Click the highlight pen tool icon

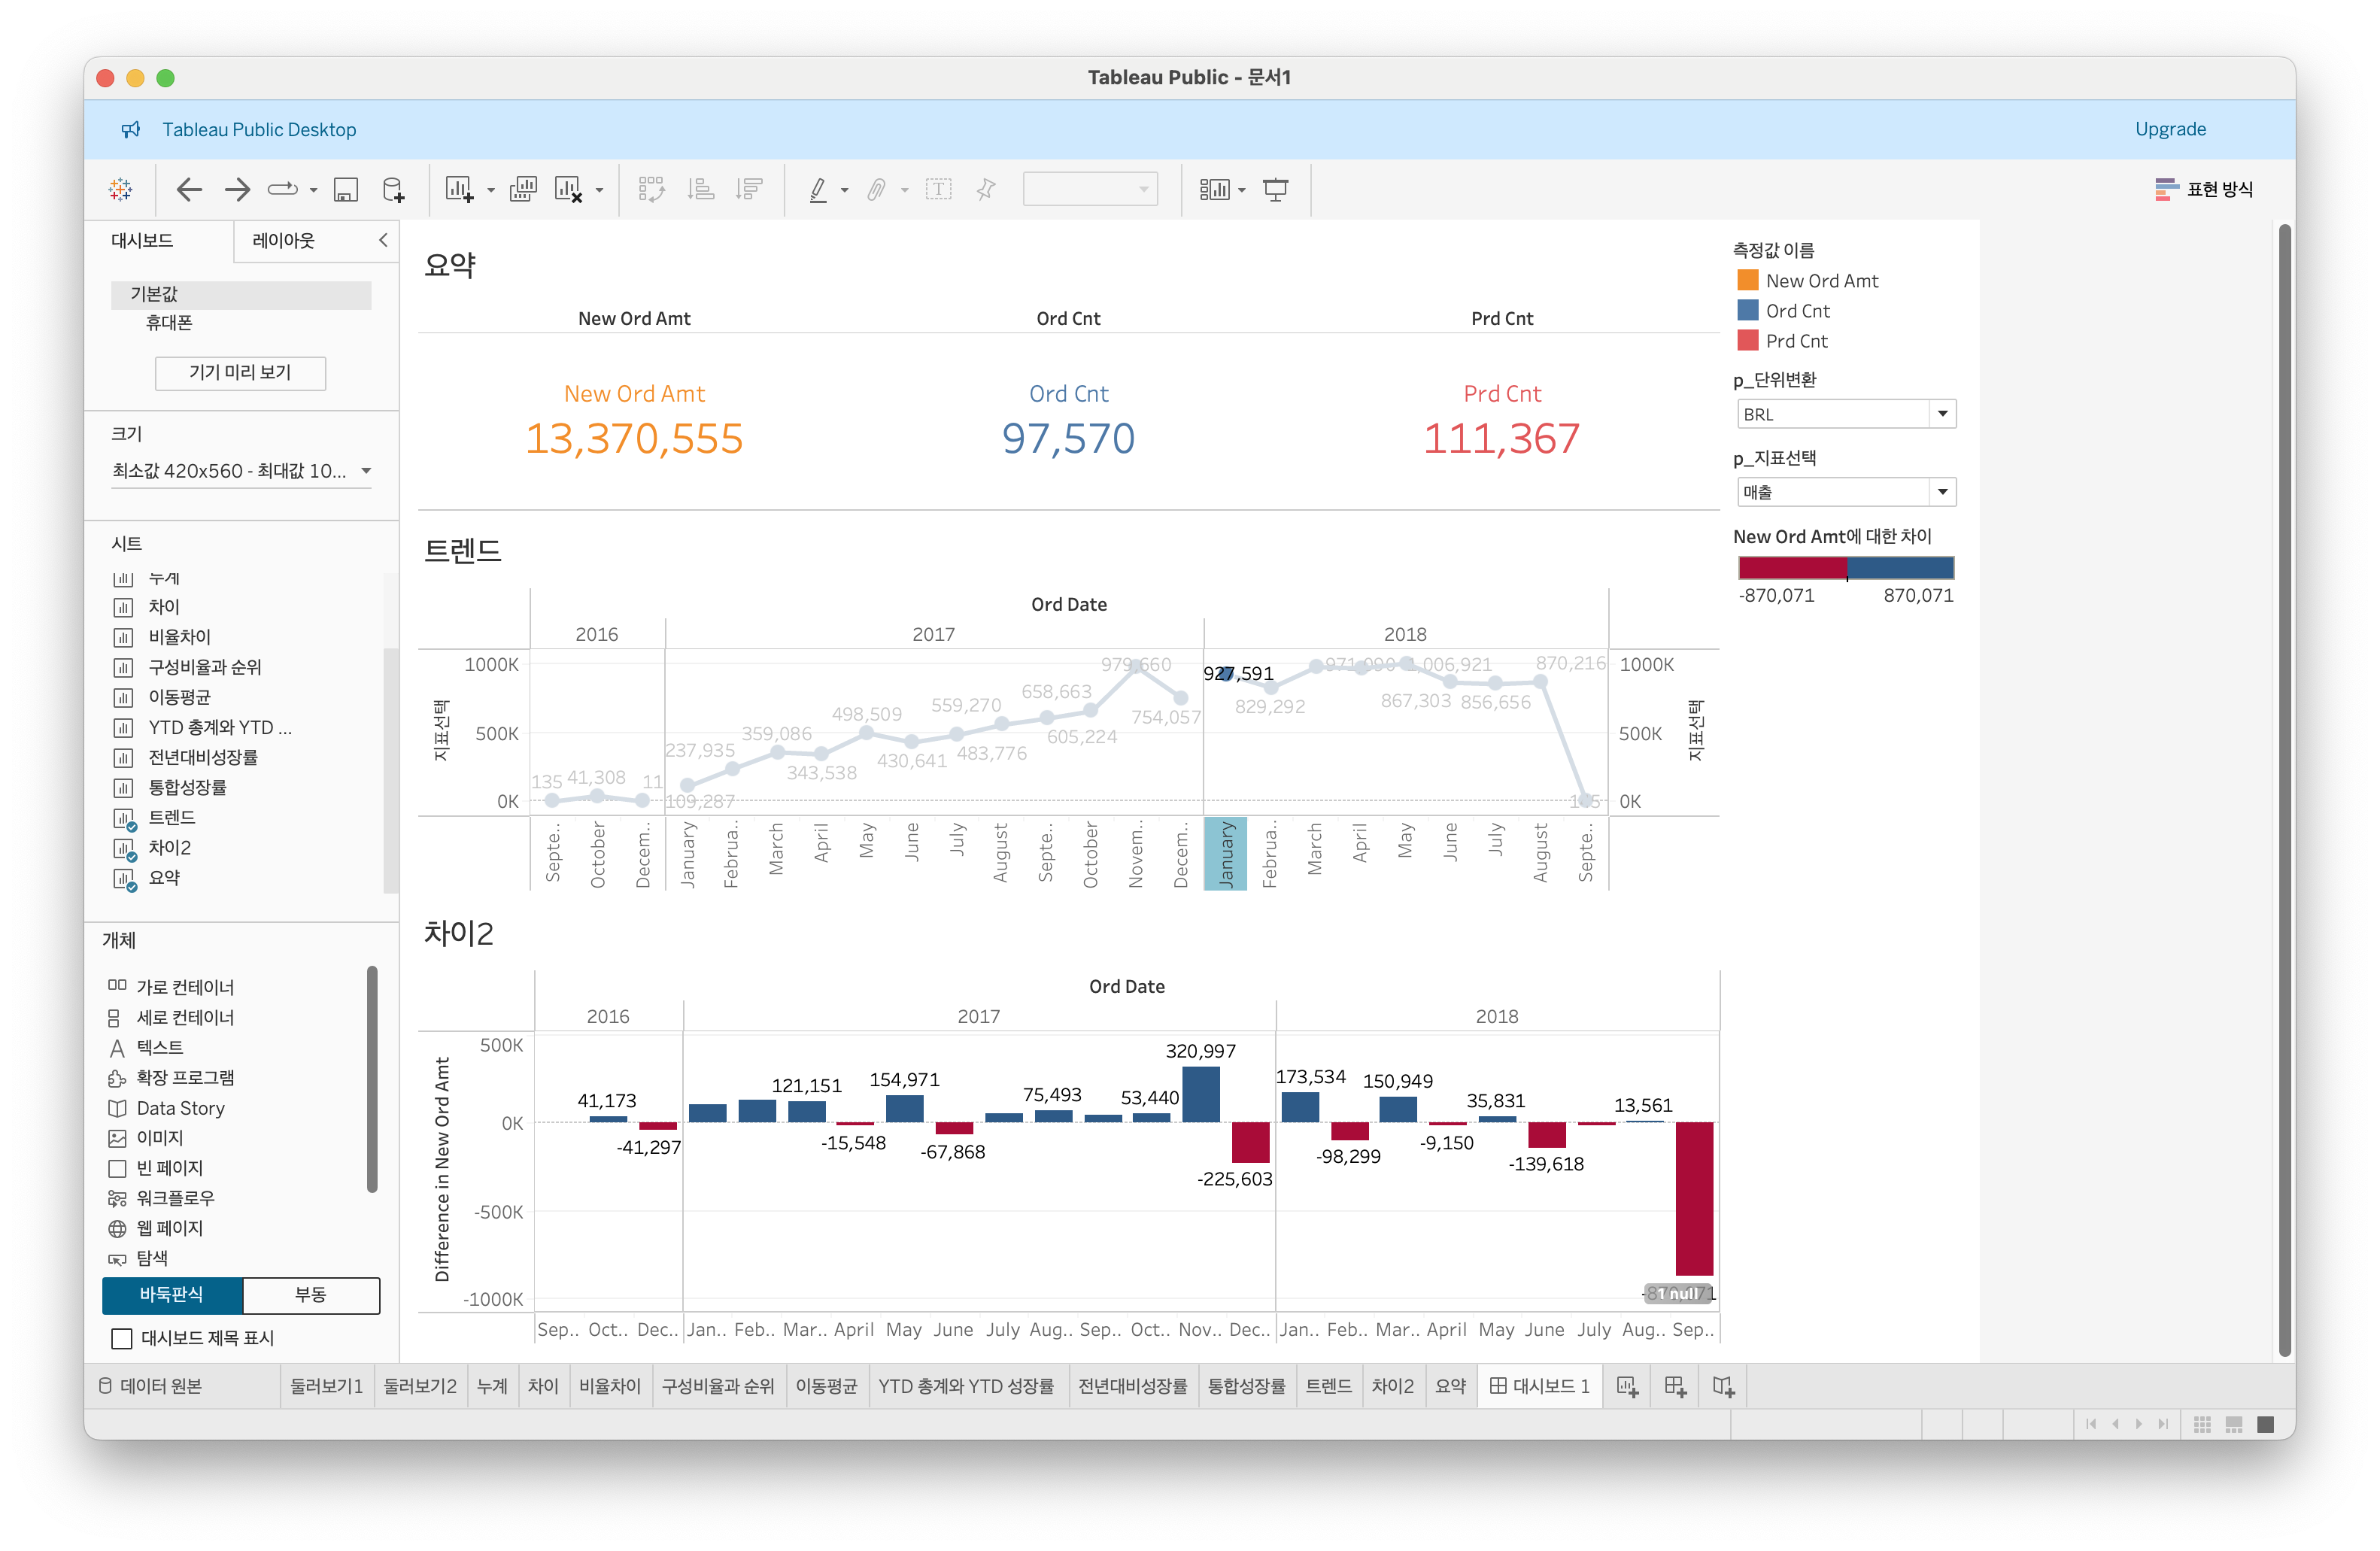(818, 189)
